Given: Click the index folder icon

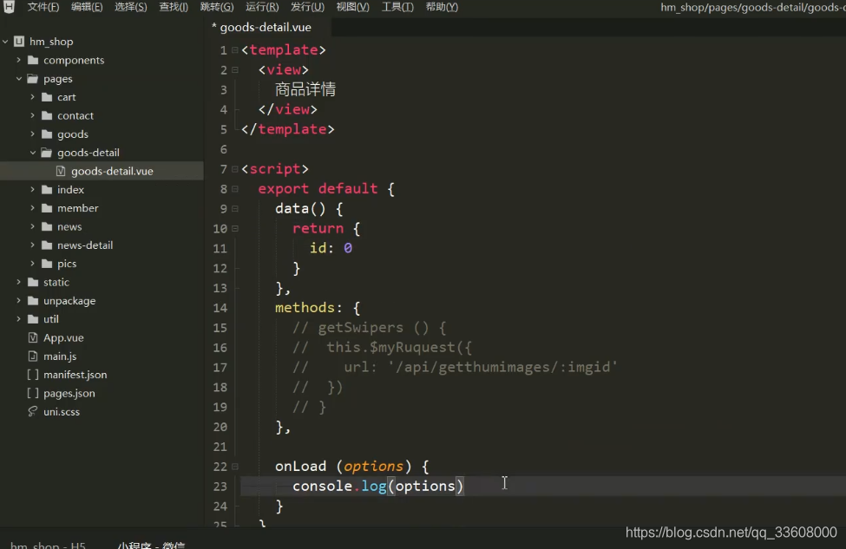Looking at the screenshot, I should point(47,189).
